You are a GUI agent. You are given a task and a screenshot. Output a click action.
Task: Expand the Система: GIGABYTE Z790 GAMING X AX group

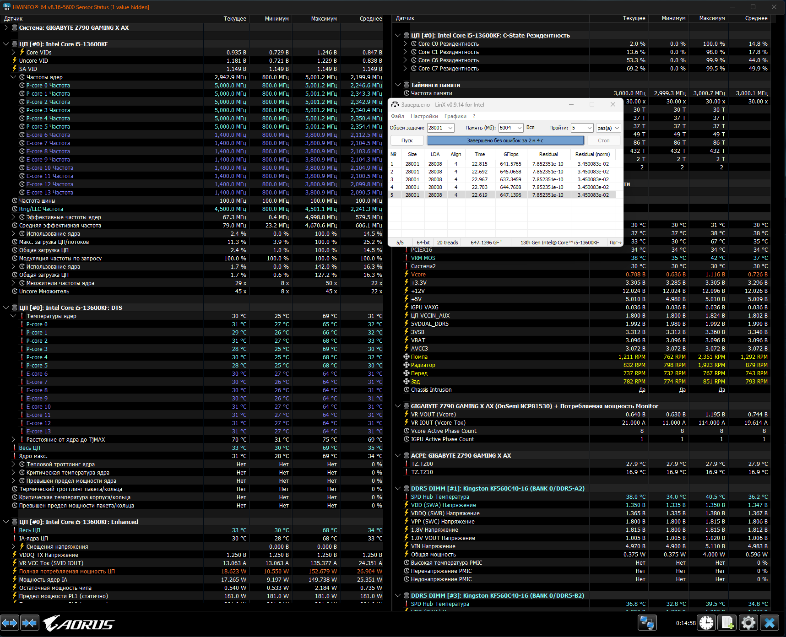tap(6, 27)
